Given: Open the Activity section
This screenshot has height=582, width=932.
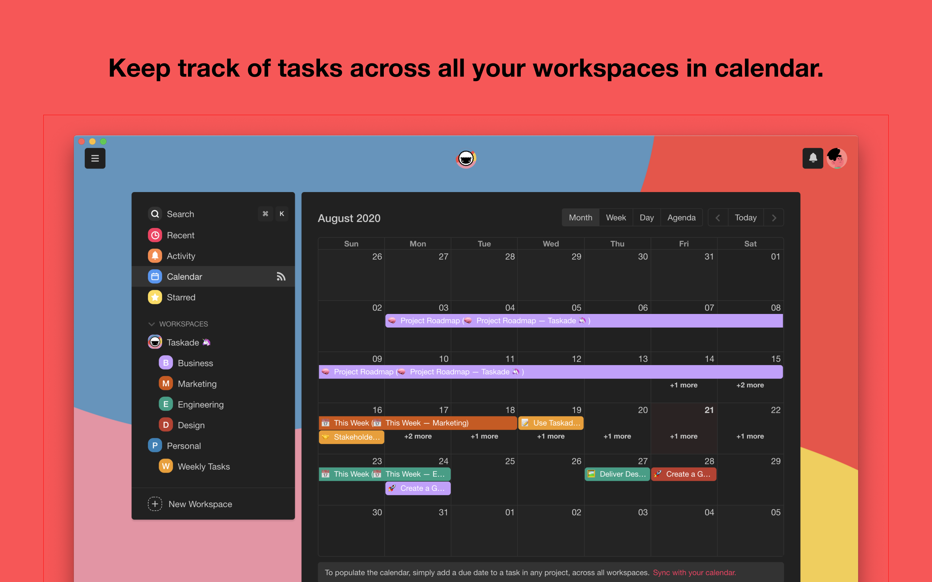Looking at the screenshot, I should [x=181, y=256].
